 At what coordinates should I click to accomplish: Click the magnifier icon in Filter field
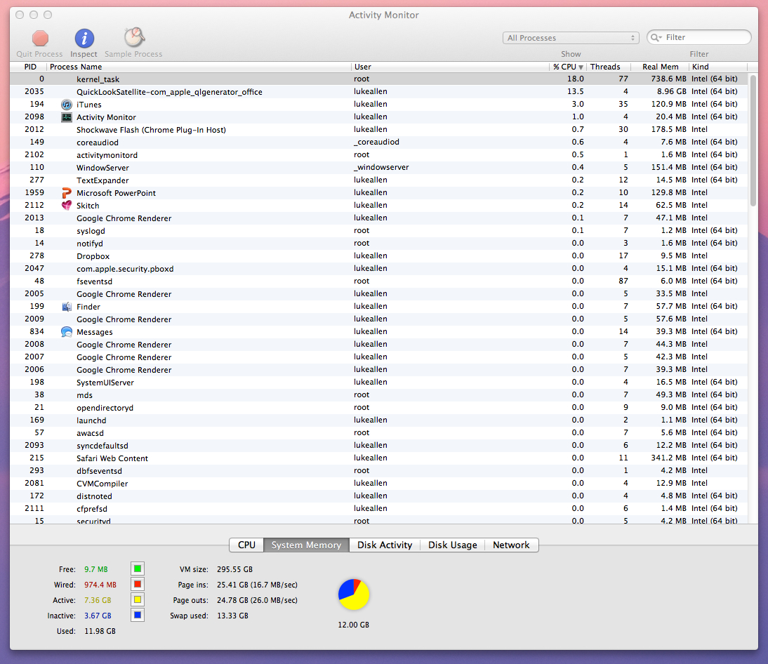[x=656, y=38]
